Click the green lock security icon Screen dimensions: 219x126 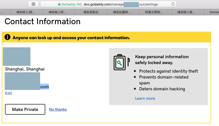pyautogui.click(x=59, y=4)
